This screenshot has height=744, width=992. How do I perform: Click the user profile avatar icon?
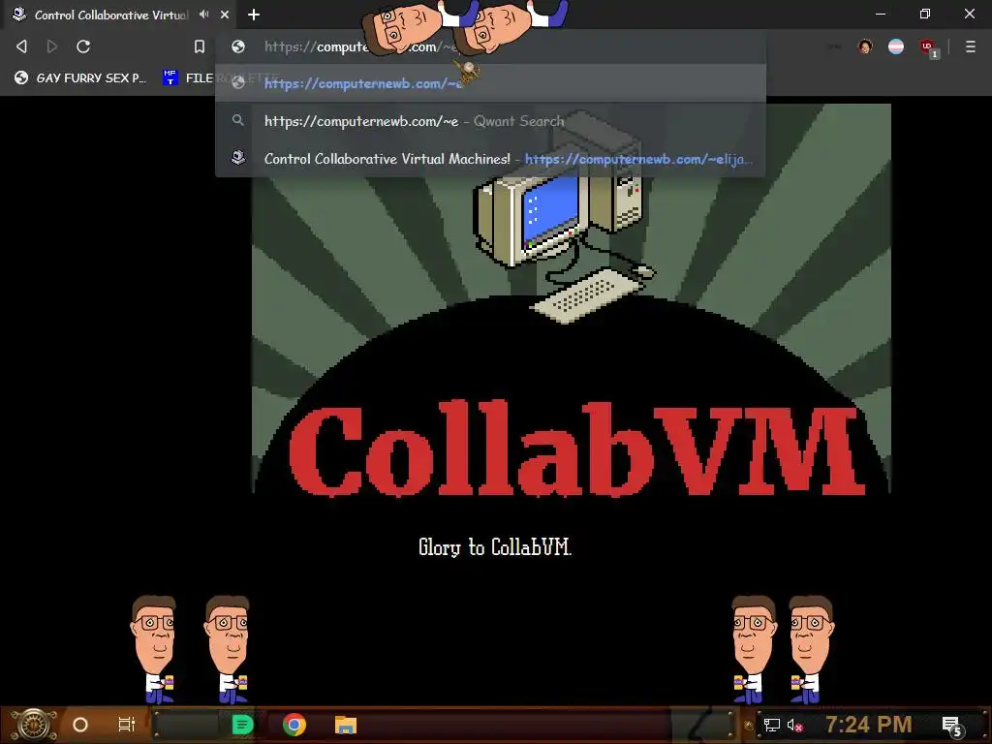coord(865,46)
